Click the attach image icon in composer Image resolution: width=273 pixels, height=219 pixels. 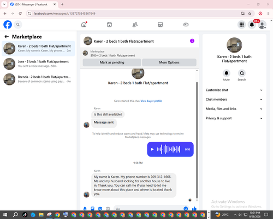tap(92, 209)
